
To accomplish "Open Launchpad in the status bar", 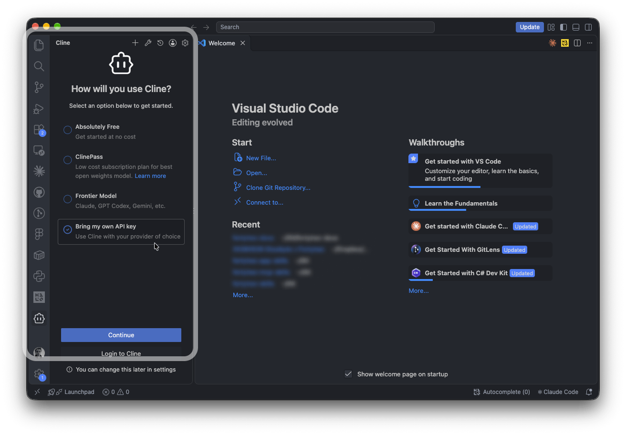I will [72, 392].
